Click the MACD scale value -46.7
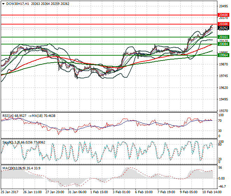The height and width of the screenshot is (196, 231). click(222, 187)
